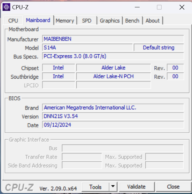Viewport: 192px width, 194px height.
Task: Click the Validate button
Action: pos(136,187)
